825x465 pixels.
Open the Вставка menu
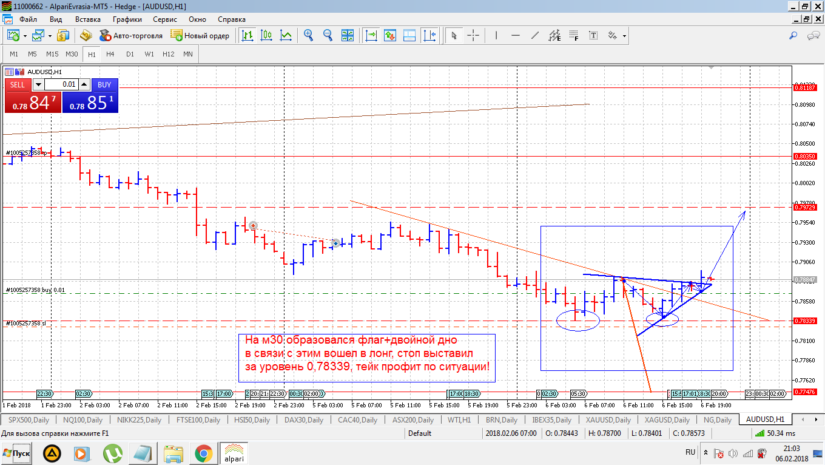87,19
